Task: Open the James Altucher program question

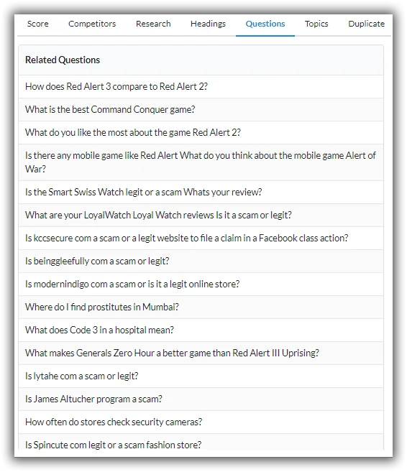Action: pos(201,399)
